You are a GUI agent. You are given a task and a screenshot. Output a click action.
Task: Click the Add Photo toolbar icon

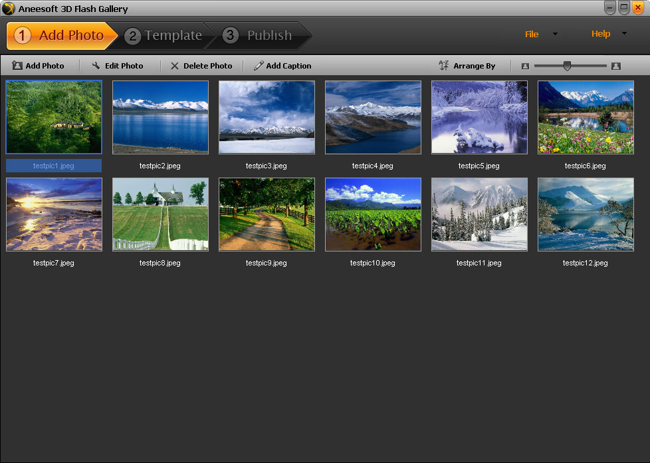pyautogui.click(x=17, y=66)
